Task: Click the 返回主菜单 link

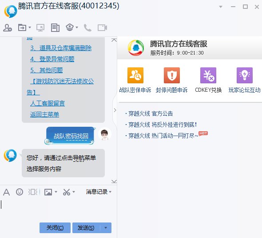Action: click(44, 114)
